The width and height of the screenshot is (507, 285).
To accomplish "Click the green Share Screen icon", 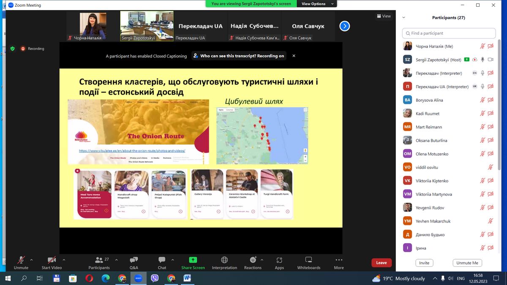I will pyautogui.click(x=193, y=260).
